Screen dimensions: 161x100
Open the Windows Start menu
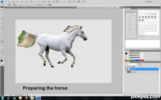(2, 98)
